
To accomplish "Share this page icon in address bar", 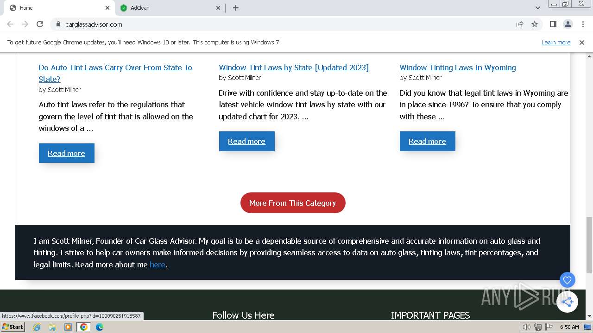I will point(520,24).
